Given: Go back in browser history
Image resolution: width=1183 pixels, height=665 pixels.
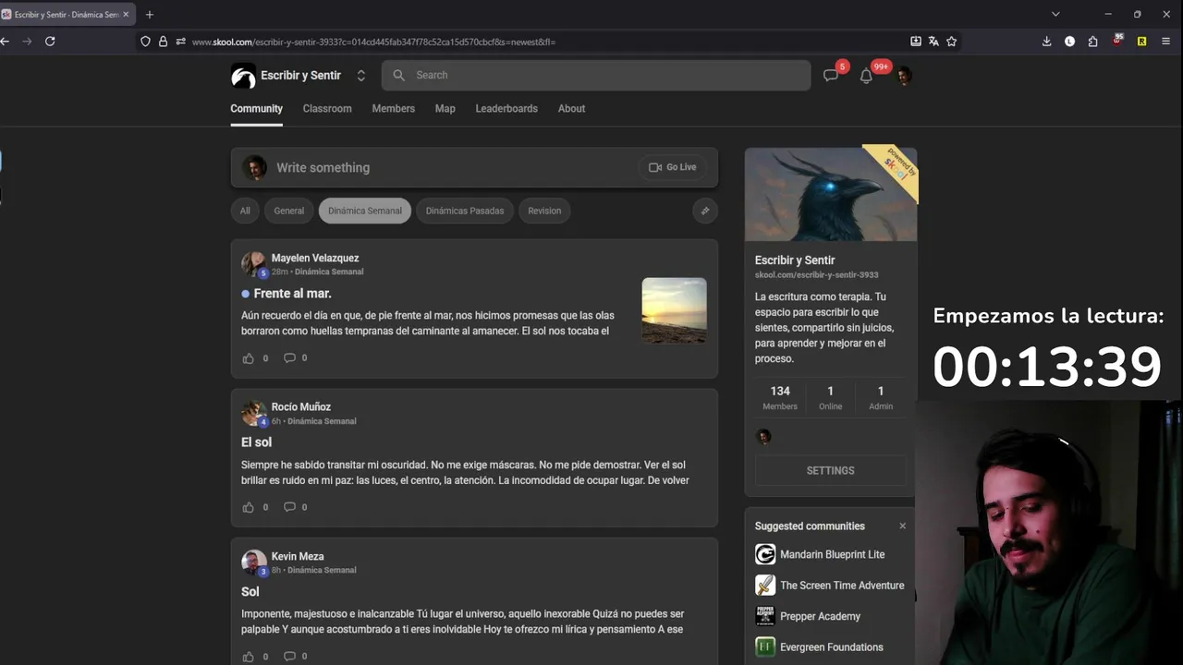Looking at the screenshot, I should point(5,42).
